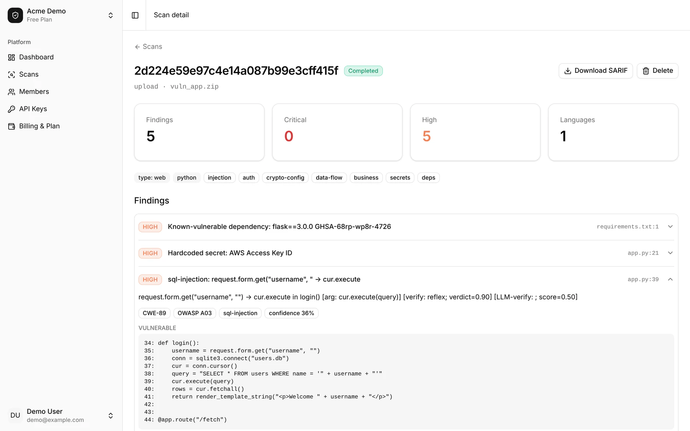Click the Acme Demo shield logo icon
The image size is (690, 431).
15,15
